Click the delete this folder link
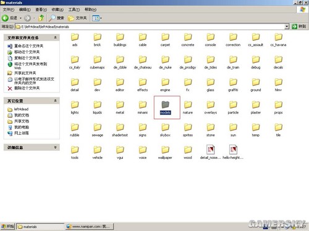 click(27, 88)
